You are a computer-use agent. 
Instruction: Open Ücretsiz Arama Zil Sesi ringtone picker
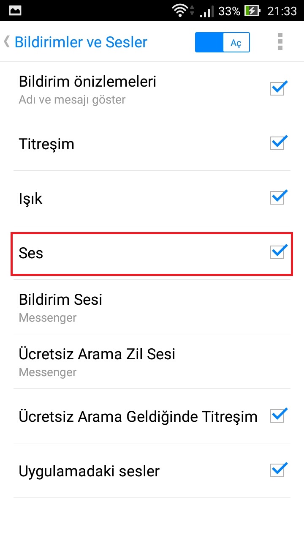(152, 361)
